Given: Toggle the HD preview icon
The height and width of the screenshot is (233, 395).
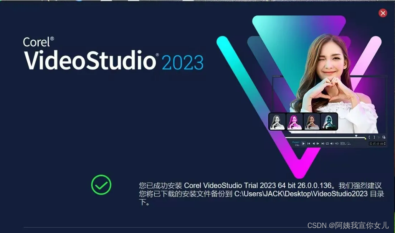Looking at the screenshot, I should click(x=337, y=144).
